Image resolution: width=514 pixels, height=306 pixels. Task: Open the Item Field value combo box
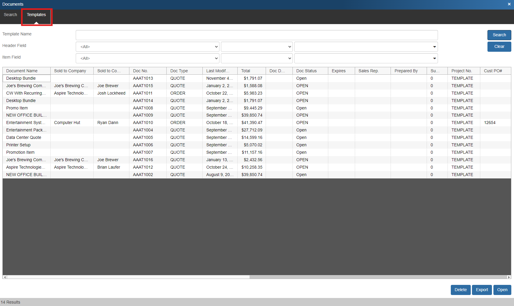click(366, 58)
